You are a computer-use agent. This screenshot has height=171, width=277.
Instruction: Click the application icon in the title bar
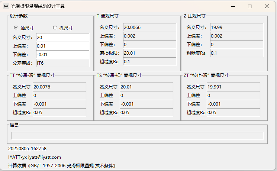point(6,6)
